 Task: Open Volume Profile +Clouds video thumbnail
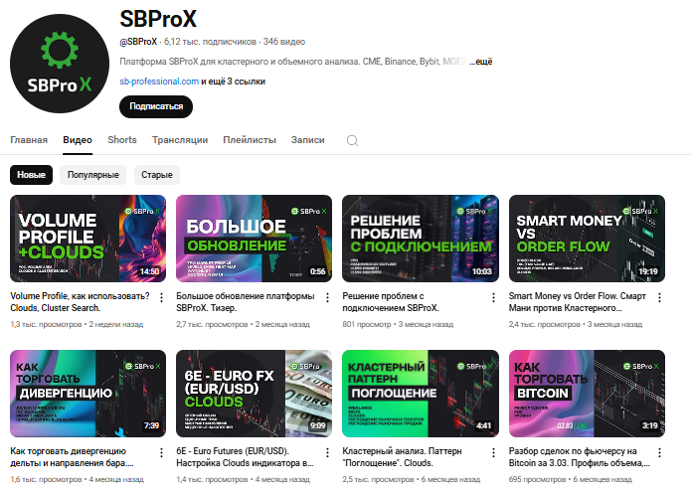coord(88,239)
